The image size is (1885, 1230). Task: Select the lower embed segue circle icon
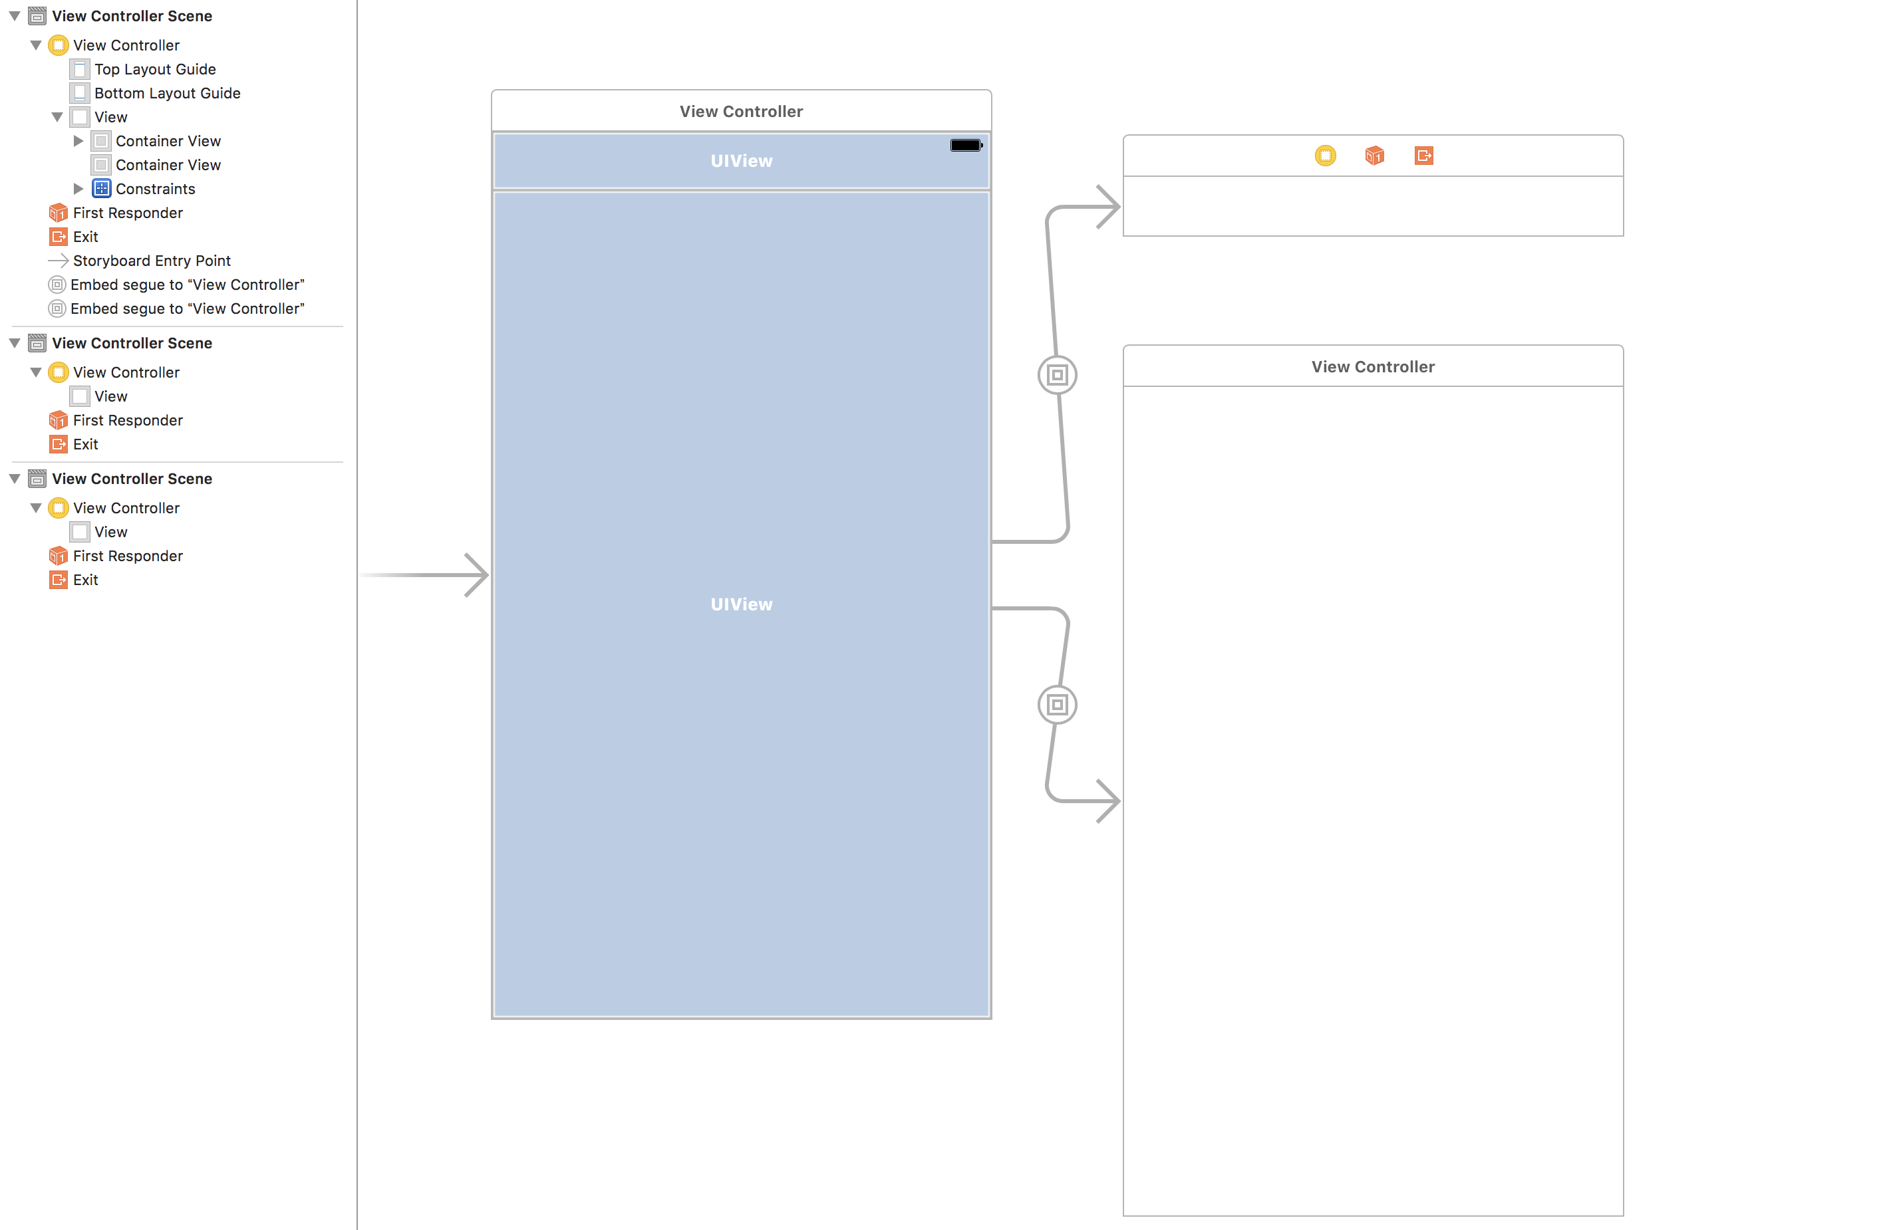click(x=1056, y=705)
